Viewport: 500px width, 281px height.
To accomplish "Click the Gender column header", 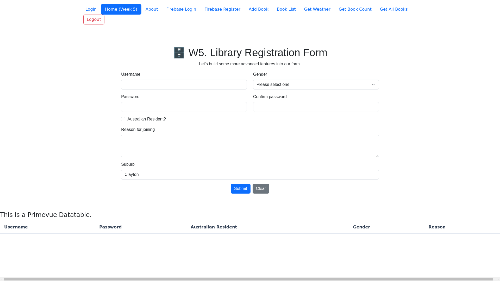I will pos(361,227).
